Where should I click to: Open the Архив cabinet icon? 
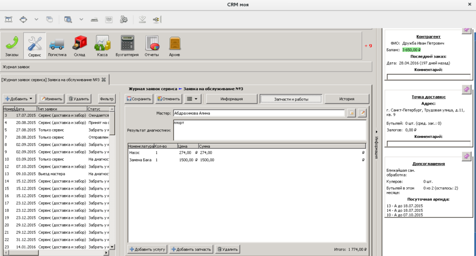pyautogui.click(x=175, y=46)
